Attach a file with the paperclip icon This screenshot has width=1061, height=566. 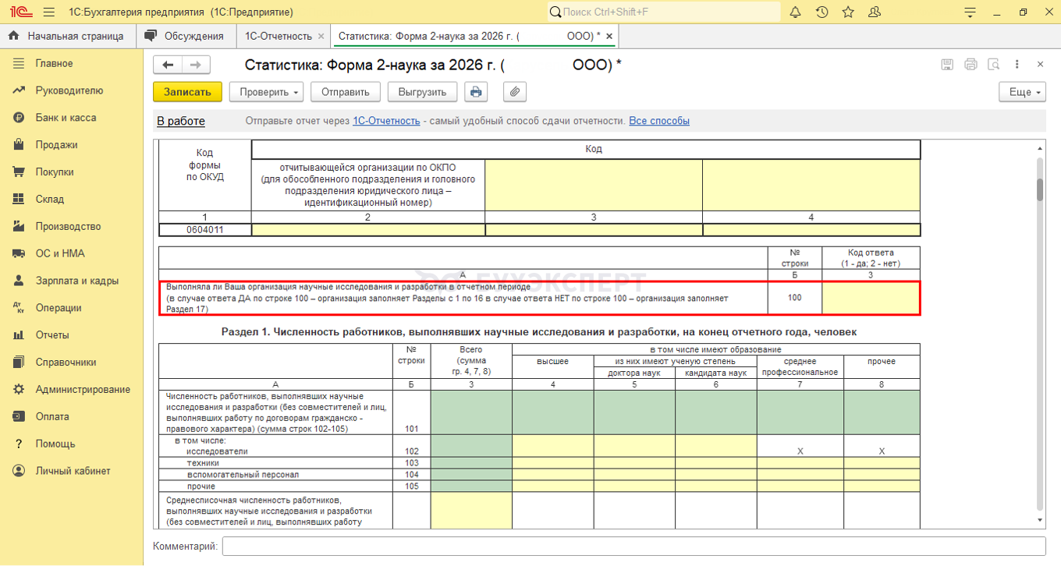pyautogui.click(x=515, y=92)
